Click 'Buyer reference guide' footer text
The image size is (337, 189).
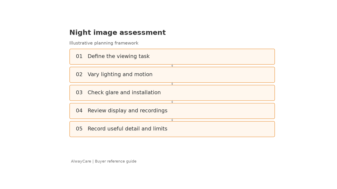click(x=116, y=162)
